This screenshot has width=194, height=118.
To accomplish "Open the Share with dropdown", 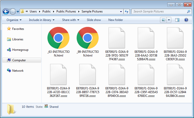I will click(71, 20).
